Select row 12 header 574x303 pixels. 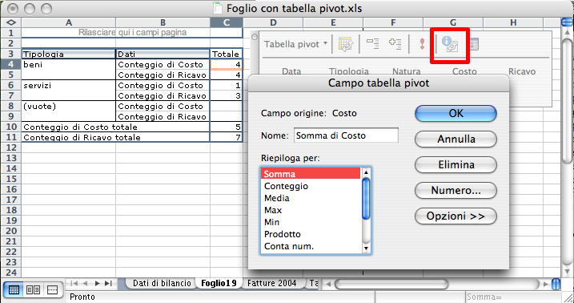(x=11, y=148)
